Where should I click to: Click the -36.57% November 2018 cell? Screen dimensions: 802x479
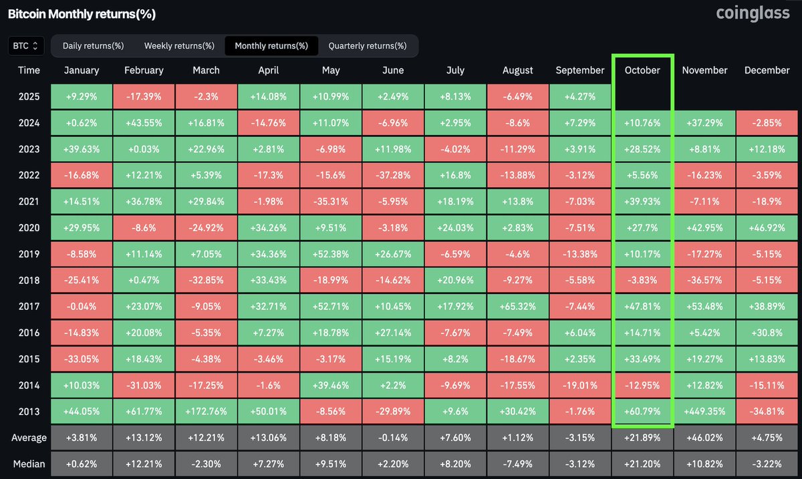tap(704, 280)
